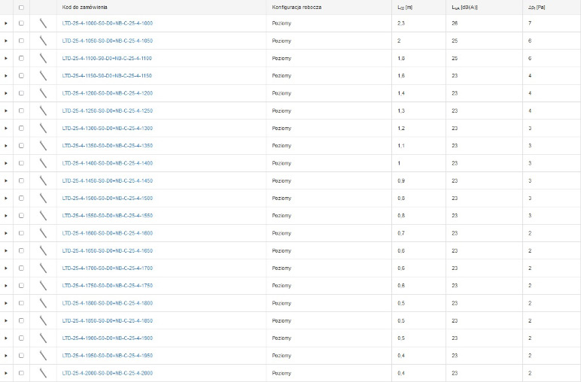Expand row details for LTD-25-4-1900
Viewport: 581px width, 382px height.
[6, 338]
